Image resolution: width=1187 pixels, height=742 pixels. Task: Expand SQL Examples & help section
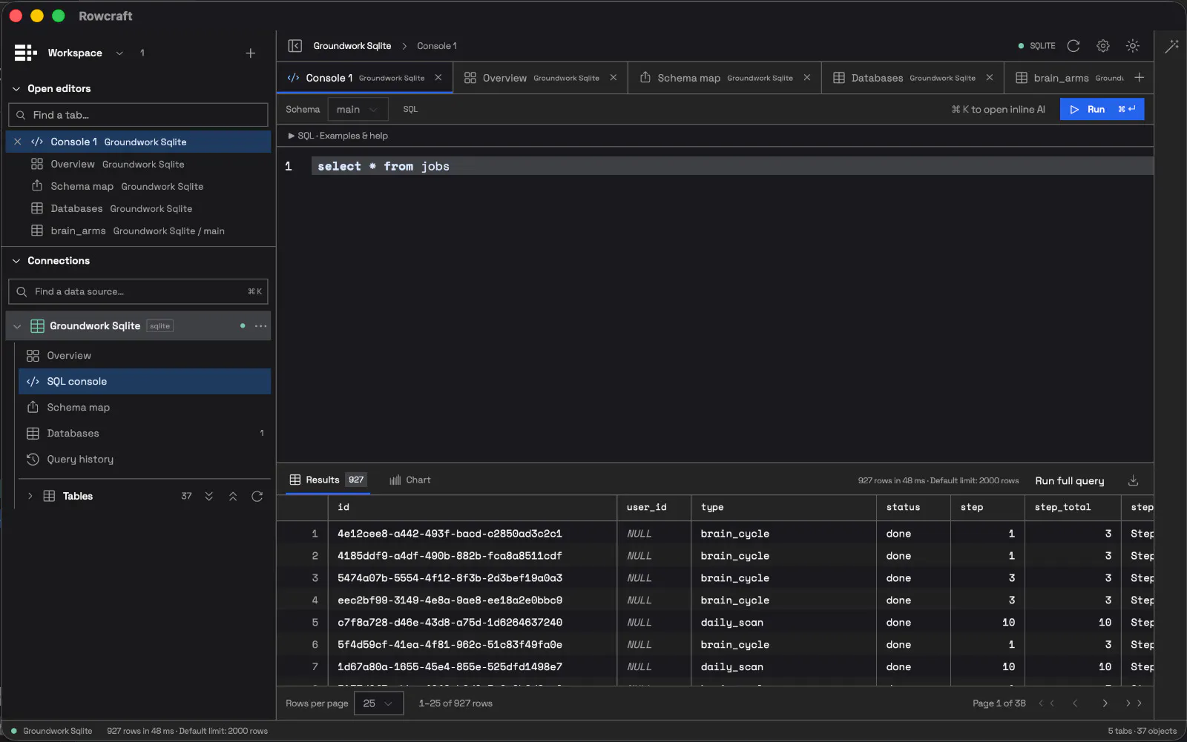pos(338,136)
